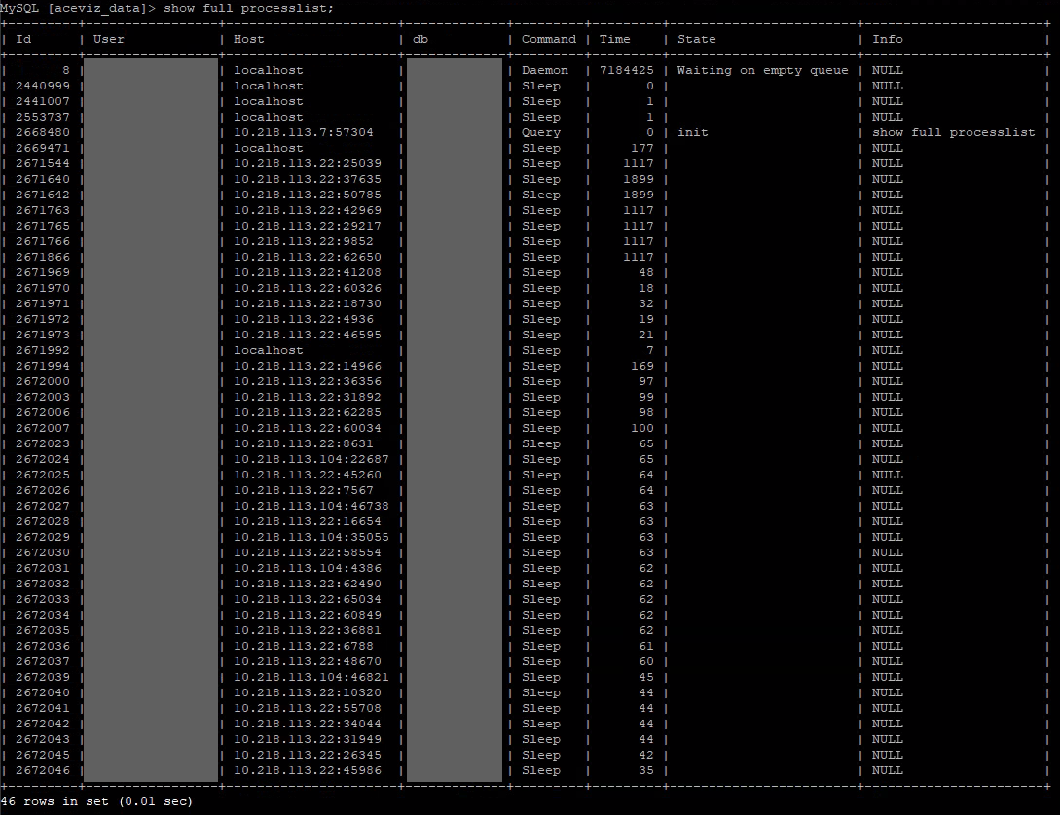Image resolution: width=1060 pixels, height=815 pixels.
Task: Click the Daemon command for process 8
Action: pyautogui.click(x=545, y=70)
